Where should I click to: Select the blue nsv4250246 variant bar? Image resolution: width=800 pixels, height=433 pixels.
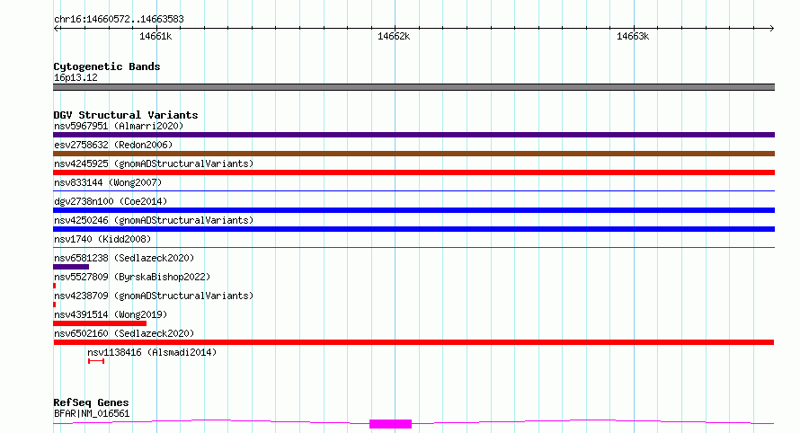413,229
